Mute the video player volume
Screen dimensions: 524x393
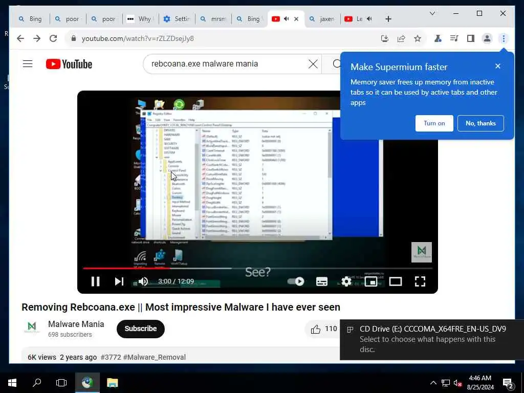tap(143, 281)
